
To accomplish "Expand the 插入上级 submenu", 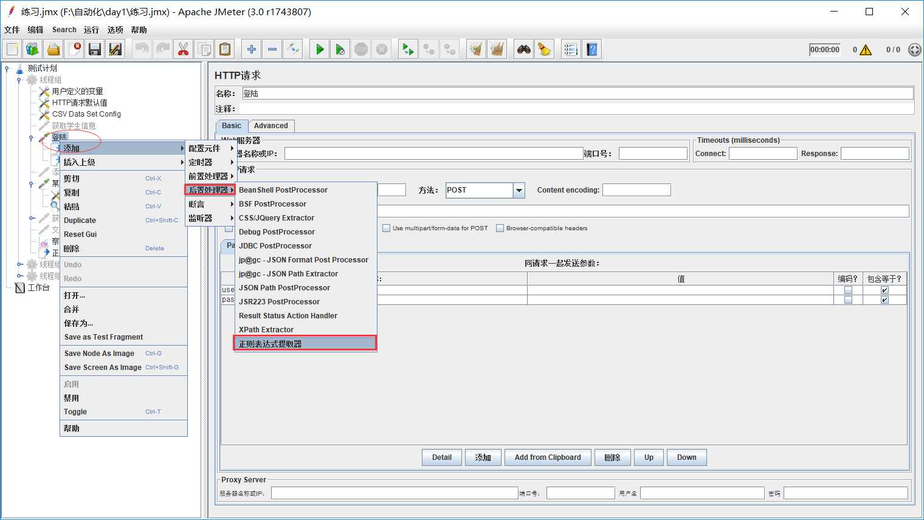I will (123, 162).
